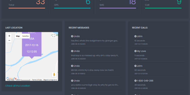190x95 pixels.
Task: Click incoming call icon beside 1-800-349-296
Action: (136, 81)
